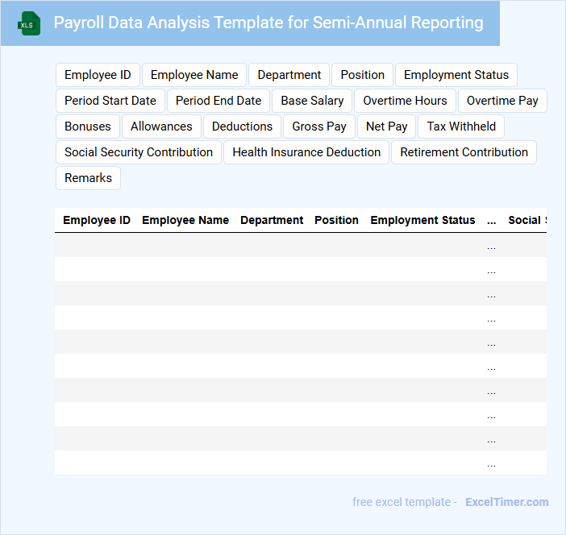Select the Employee Name tag
Image resolution: width=566 pixels, height=535 pixels.
(x=194, y=75)
